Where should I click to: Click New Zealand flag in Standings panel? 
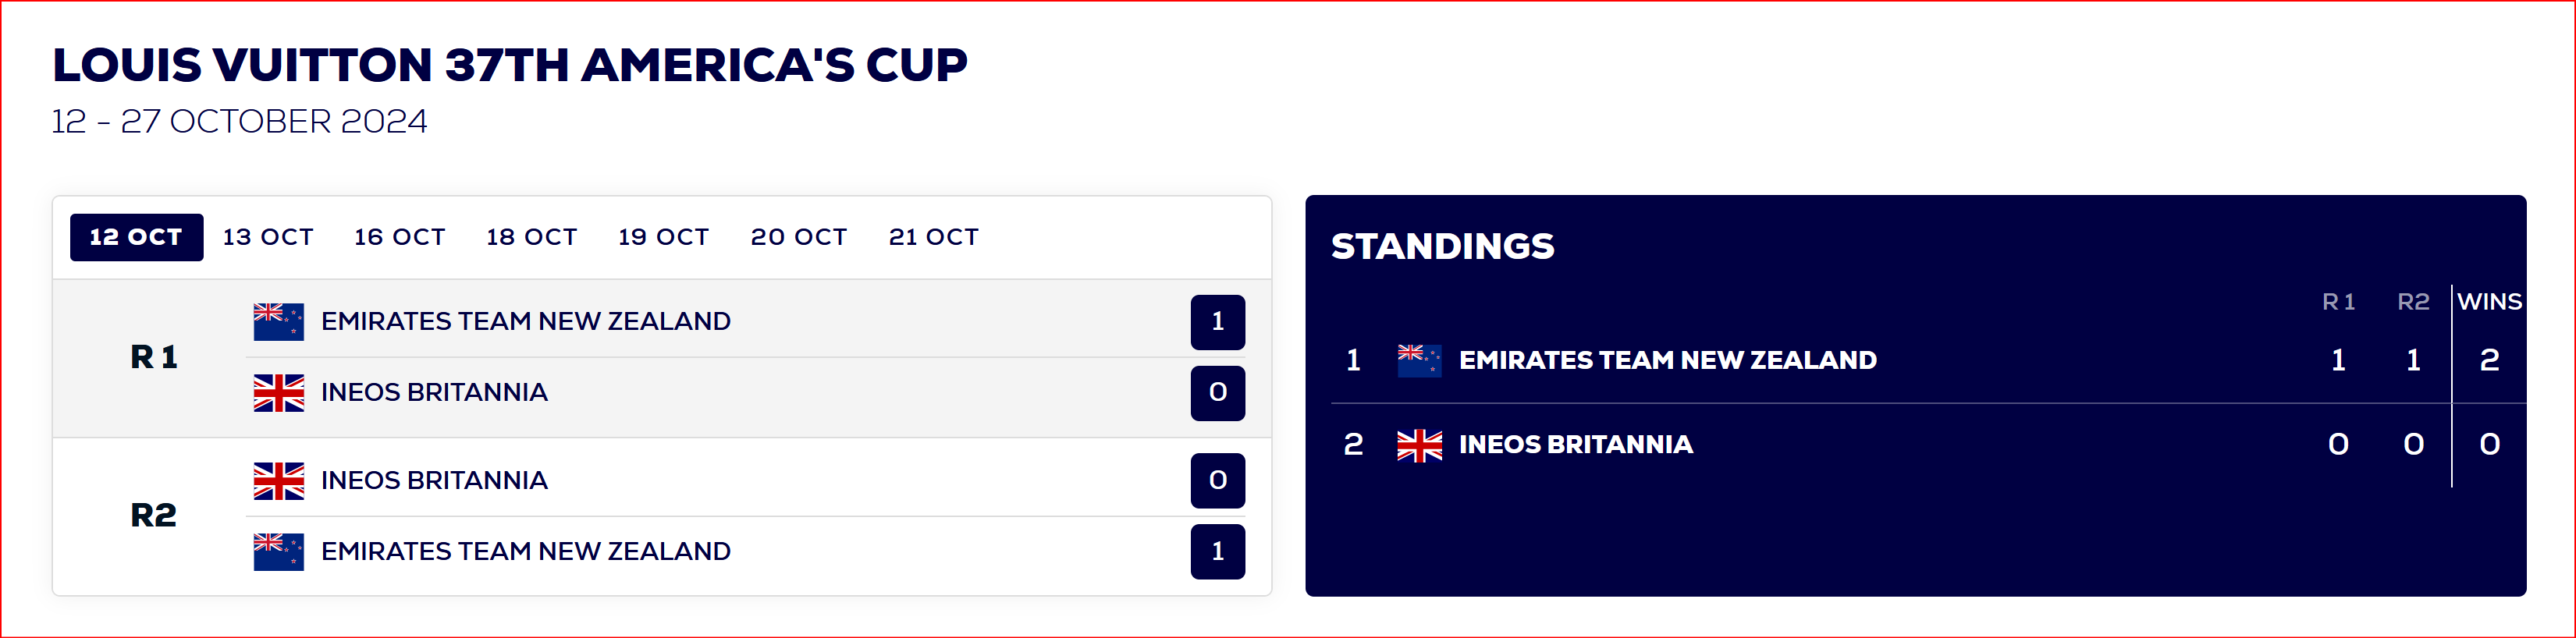(1419, 360)
